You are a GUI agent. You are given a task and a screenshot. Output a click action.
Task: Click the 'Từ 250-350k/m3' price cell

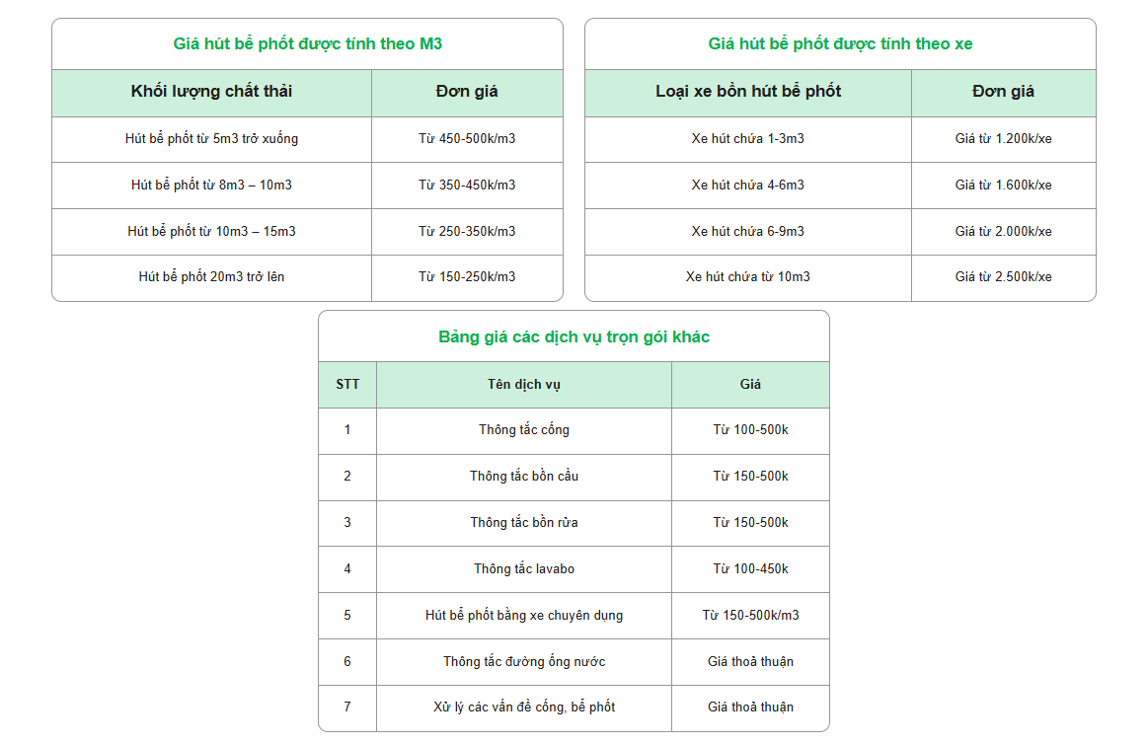[x=467, y=232]
